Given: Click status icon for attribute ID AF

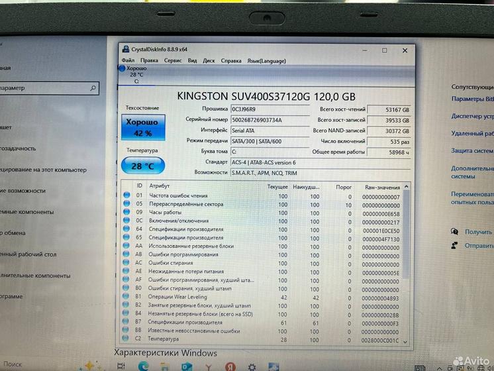Looking at the screenshot, I should [126, 280].
